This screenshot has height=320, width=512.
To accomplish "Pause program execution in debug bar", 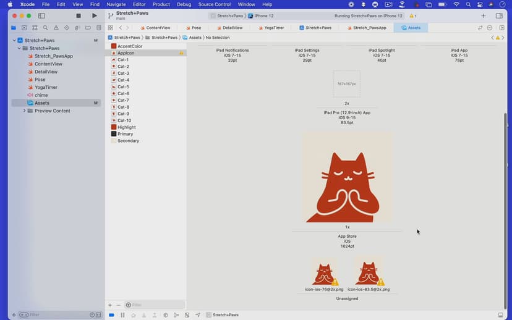I will click(x=122, y=315).
